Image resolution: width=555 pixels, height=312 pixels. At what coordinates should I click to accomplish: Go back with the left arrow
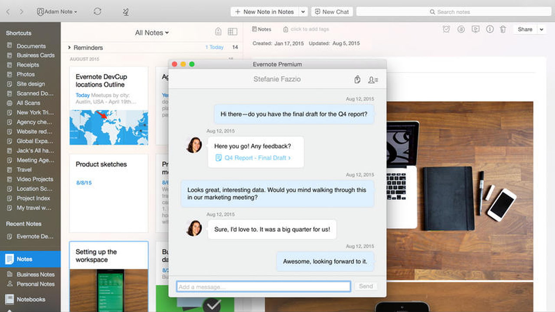coord(8,12)
